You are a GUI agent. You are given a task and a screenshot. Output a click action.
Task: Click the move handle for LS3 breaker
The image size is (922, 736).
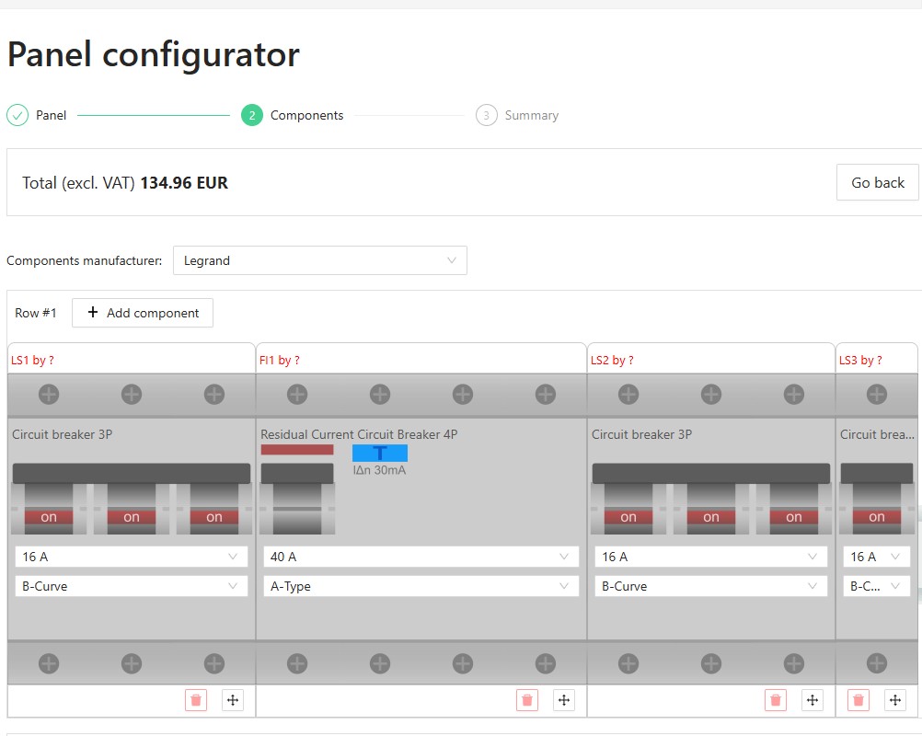coord(895,700)
